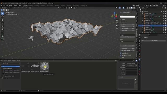This screenshot has width=167, height=94.
Task: Expand the RandomCurve outliner item
Action: (x=142, y=13)
